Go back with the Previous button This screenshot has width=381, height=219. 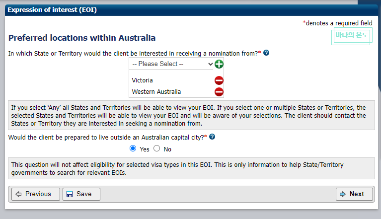tap(35, 194)
